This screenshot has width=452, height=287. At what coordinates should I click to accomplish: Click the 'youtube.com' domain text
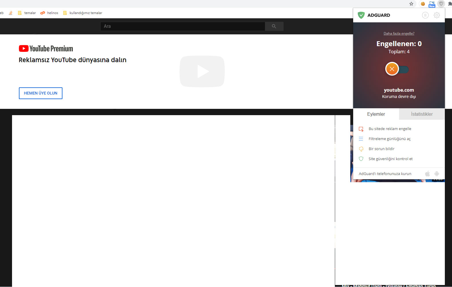(x=399, y=90)
